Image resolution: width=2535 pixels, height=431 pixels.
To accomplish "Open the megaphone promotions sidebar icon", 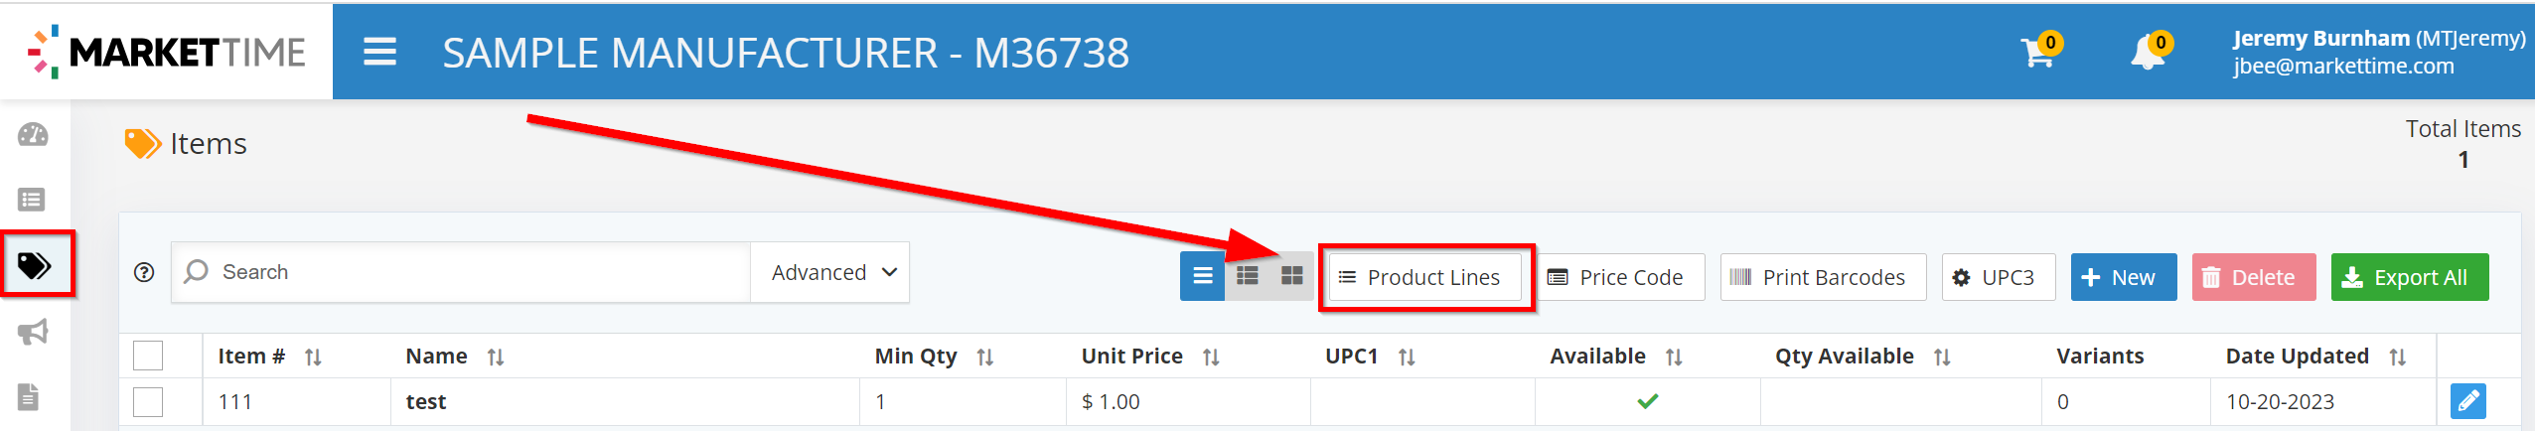I will point(33,332).
